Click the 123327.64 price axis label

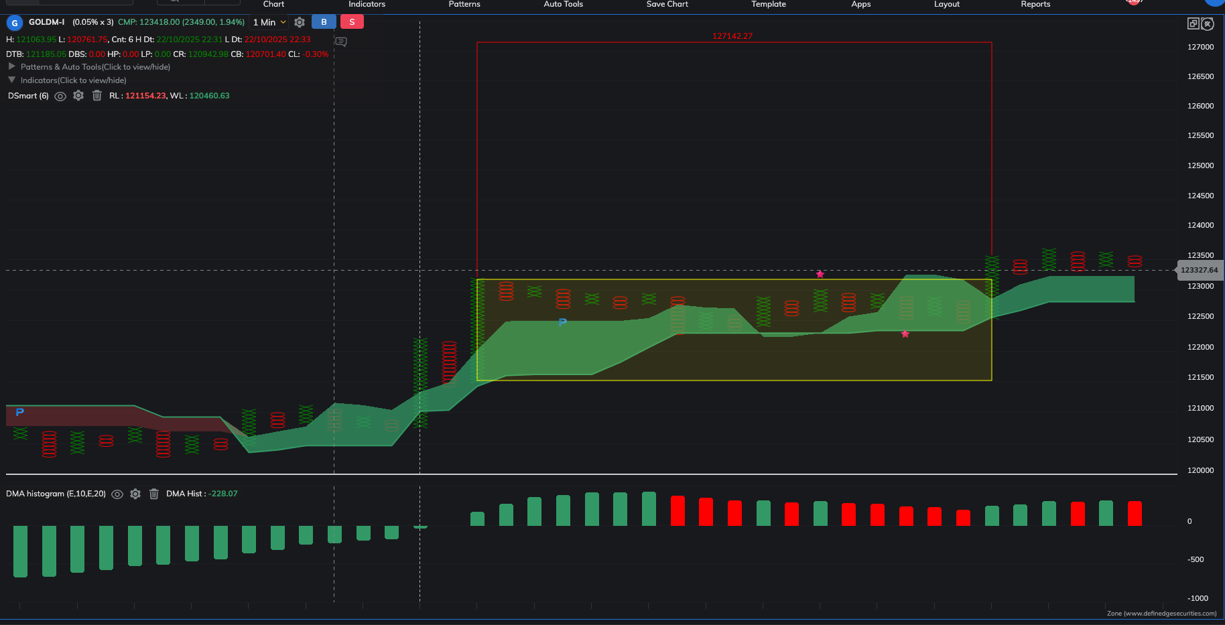[x=1199, y=270]
